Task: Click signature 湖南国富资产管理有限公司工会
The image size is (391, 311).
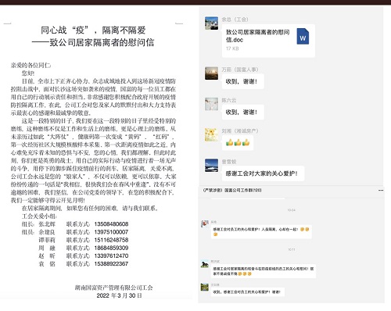Action: (113, 288)
